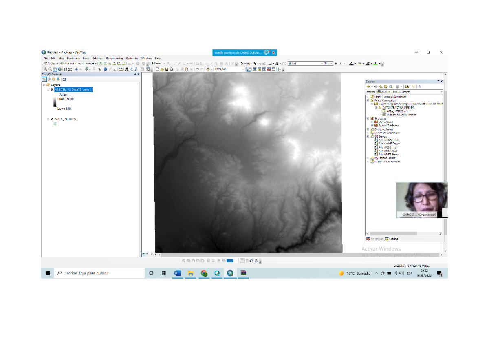Uncheck the ASTGTM_S17W072_dem.tif layer checkbox

pyautogui.click(x=52, y=90)
